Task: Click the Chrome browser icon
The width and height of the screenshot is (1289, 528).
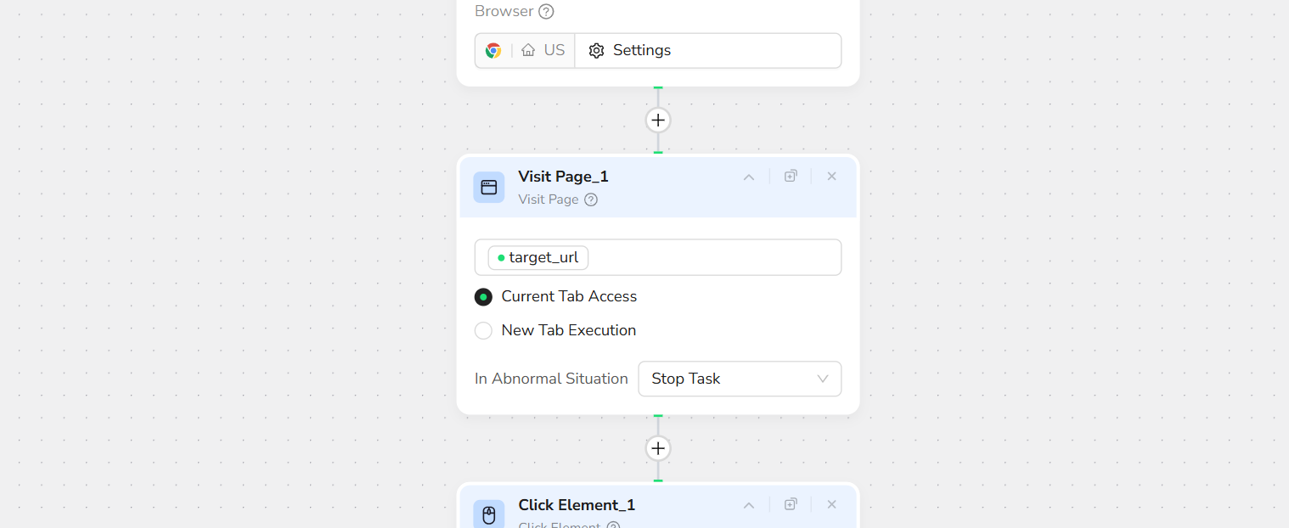Action: tap(493, 51)
